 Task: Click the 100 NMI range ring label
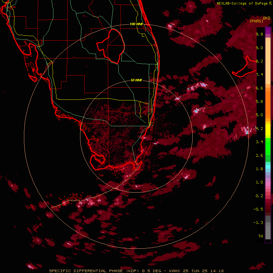[x=136, y=24]
